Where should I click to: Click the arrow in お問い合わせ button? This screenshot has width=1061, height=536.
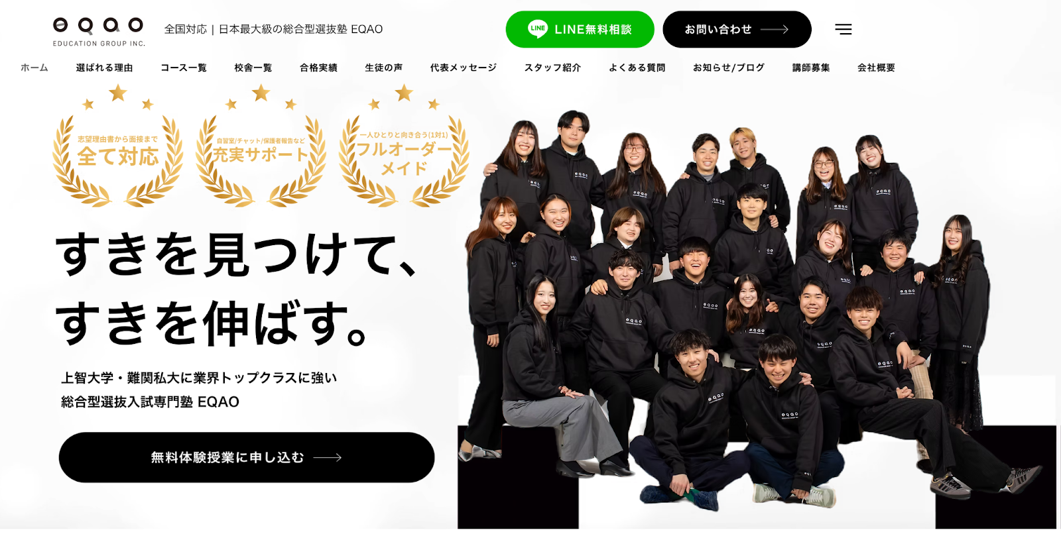775,29
